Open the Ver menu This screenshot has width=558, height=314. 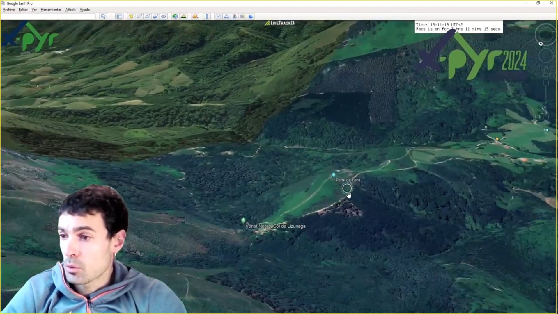(34, 10)
